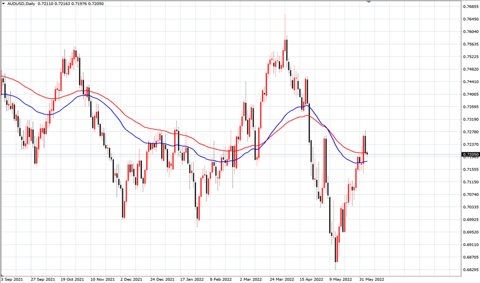Click the 24 Mar 2022 date label
Screen dimensions: 480x283
point(281,279)
